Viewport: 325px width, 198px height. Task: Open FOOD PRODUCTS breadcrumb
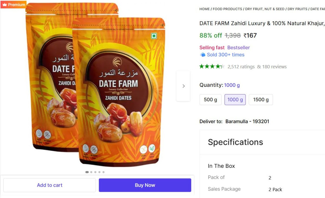point(227,9)
